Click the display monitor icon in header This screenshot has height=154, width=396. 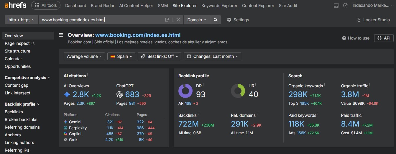coord(336,6)
